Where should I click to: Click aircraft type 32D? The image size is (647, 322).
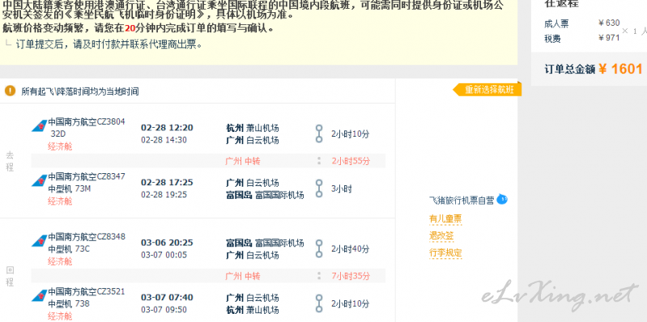pos(58,133)
